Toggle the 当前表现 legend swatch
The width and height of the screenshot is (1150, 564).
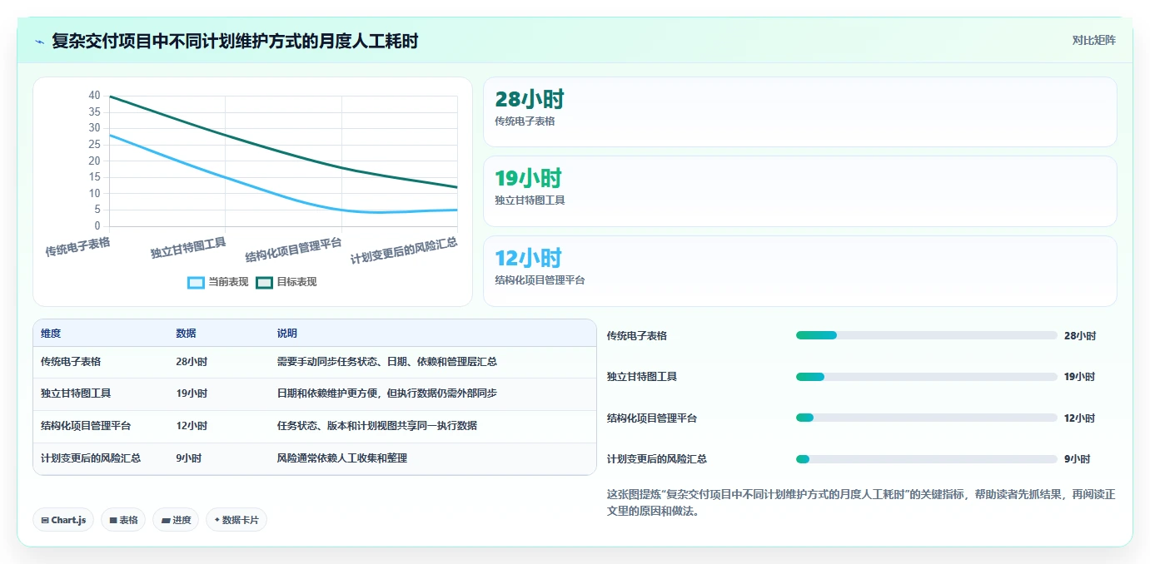196,282
